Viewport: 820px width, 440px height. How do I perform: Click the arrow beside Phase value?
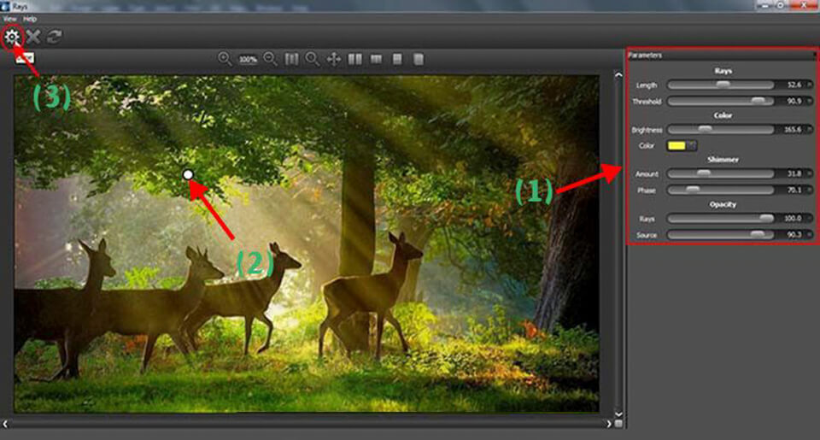810,190
